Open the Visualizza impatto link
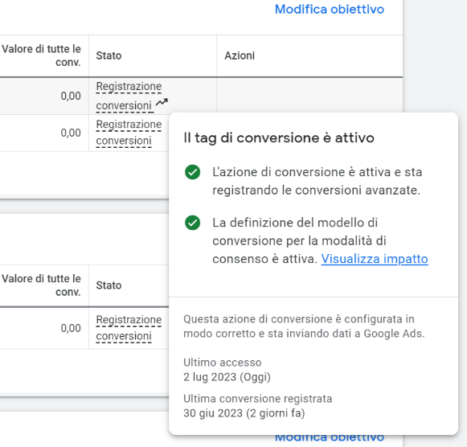This screenshot has height=447, width=467. [375, 259]
